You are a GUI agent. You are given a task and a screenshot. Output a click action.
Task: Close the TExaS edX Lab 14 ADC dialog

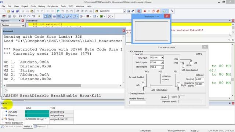click(x=205, y=47)
